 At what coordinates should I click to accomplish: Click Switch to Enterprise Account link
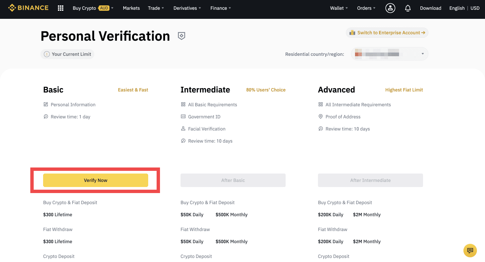pos(387,33)
